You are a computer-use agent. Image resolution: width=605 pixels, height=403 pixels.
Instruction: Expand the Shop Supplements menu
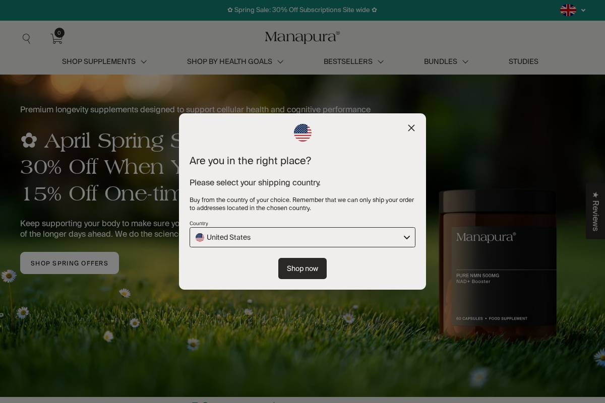[x=104, y=61]
